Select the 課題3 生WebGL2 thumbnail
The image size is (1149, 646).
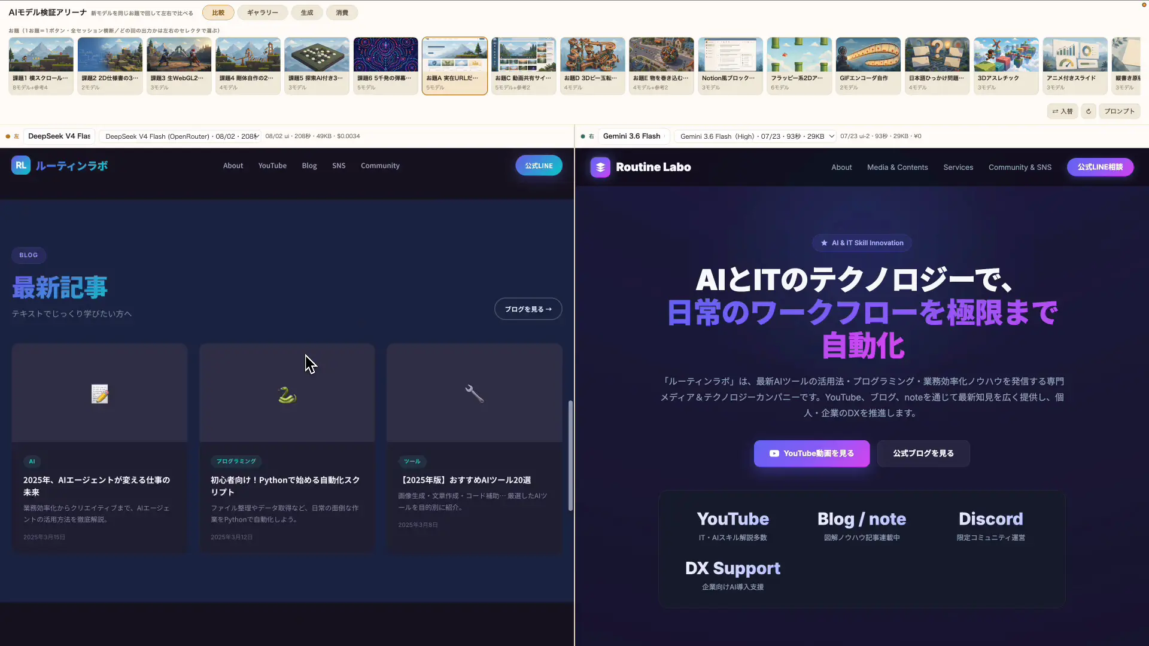tap(179, 66)
